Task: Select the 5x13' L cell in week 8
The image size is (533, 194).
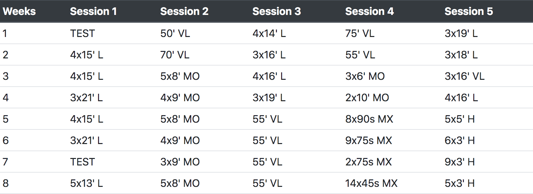Action: pos(86,183)
